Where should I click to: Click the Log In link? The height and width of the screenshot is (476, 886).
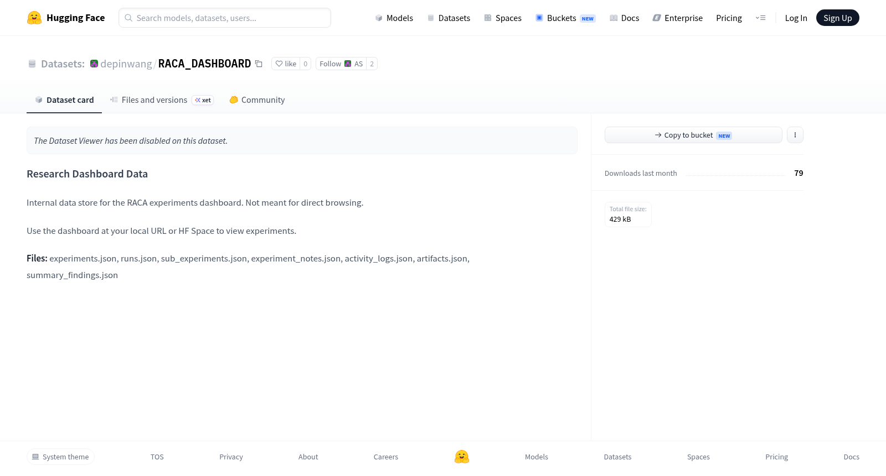796,18
